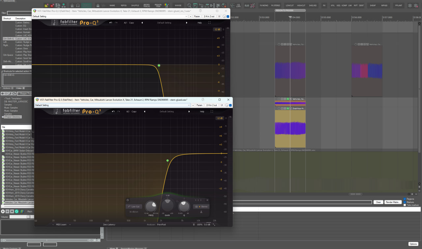
Task: Open 12 dB display range dropdown in front Pro-Q 3
Action: tap(220, 118)
